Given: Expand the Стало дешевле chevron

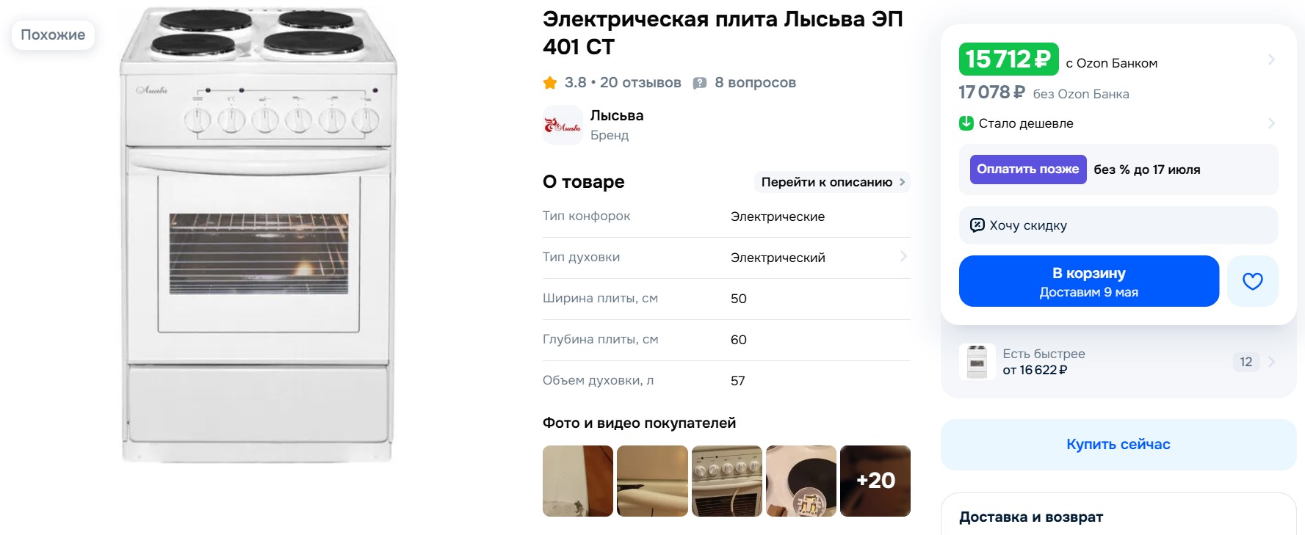Looking at the screenshot, I should 1271,123.
